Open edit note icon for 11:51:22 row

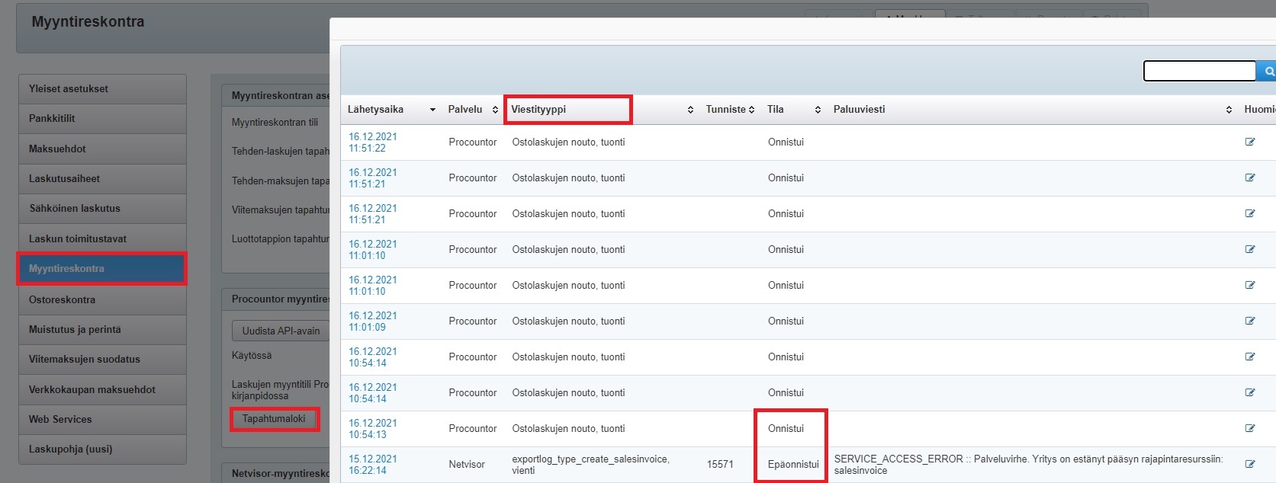[x=1249, y=142]
